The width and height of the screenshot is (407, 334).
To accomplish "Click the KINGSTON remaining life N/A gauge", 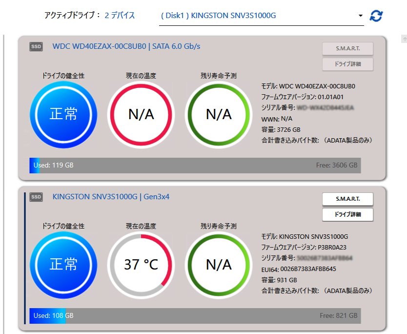I will coord(219,265).
